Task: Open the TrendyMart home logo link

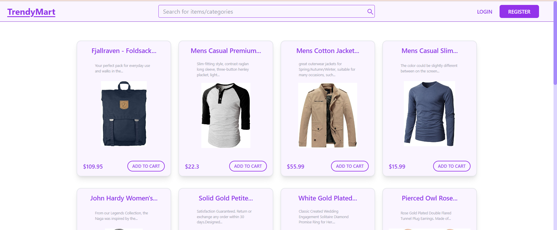Action: [31, 12]
